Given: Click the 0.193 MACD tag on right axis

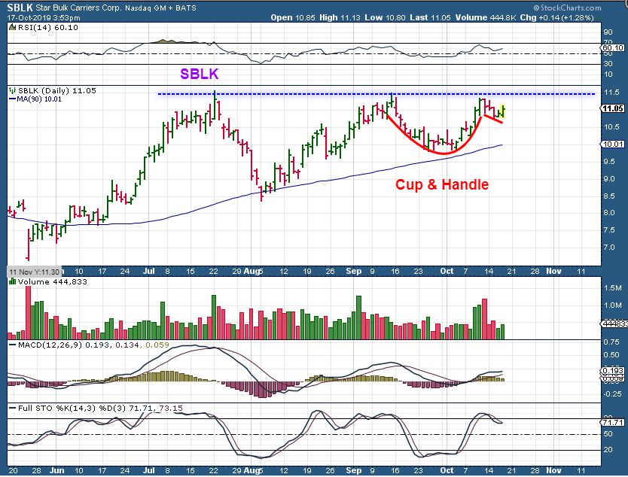Looking at the screenshot, I should pos(613,371).
